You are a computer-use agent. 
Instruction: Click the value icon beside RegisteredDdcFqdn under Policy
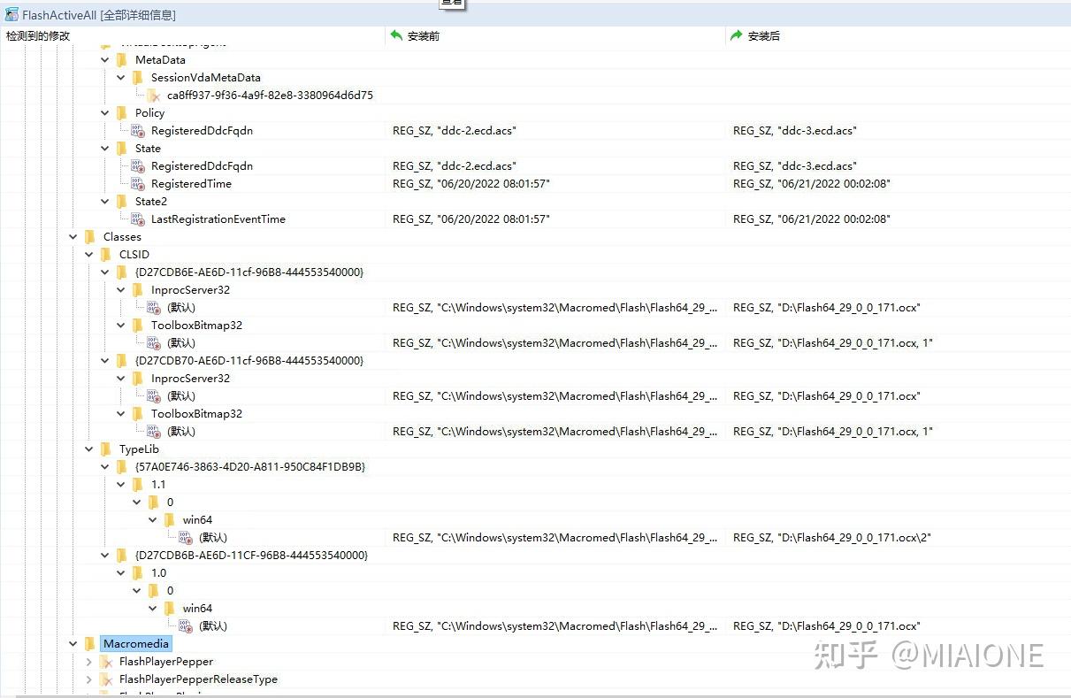(x=137, y=130)
